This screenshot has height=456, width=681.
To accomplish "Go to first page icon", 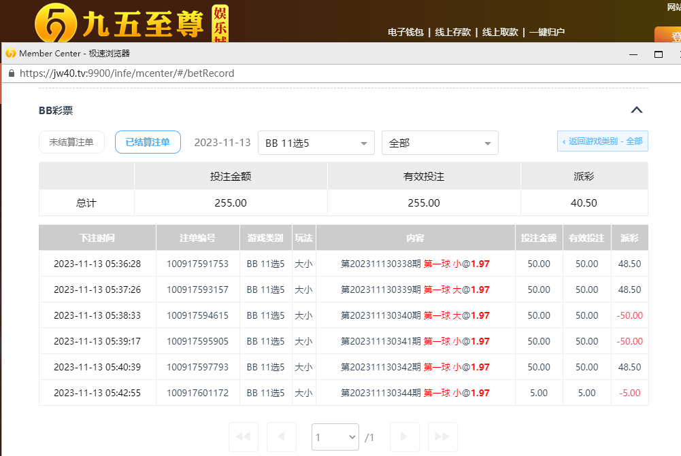I will click(244, 436).
